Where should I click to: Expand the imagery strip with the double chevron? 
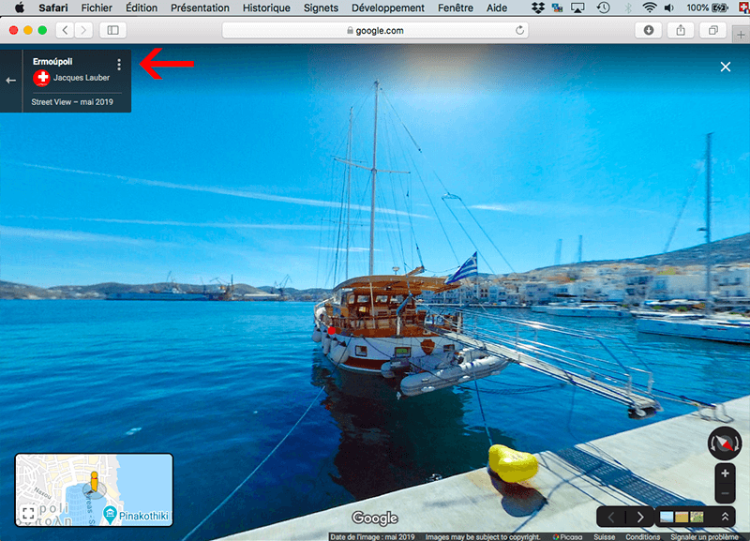click(x=725, y=517)
